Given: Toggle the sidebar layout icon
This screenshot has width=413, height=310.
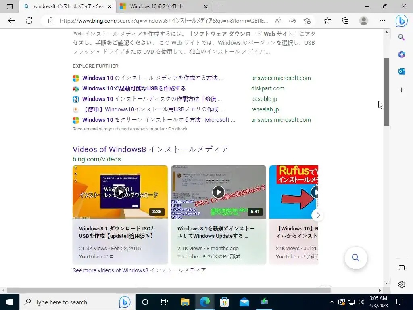Looking at the screenshot, I should (402, 268).
